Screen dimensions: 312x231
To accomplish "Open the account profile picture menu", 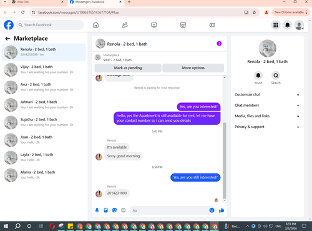I will [x=299, y=25].
